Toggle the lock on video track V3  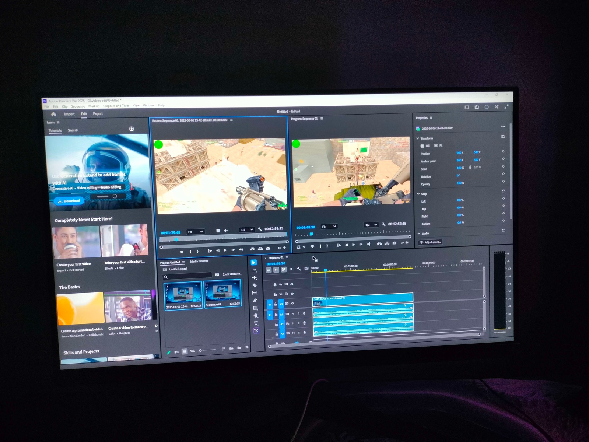275,284
